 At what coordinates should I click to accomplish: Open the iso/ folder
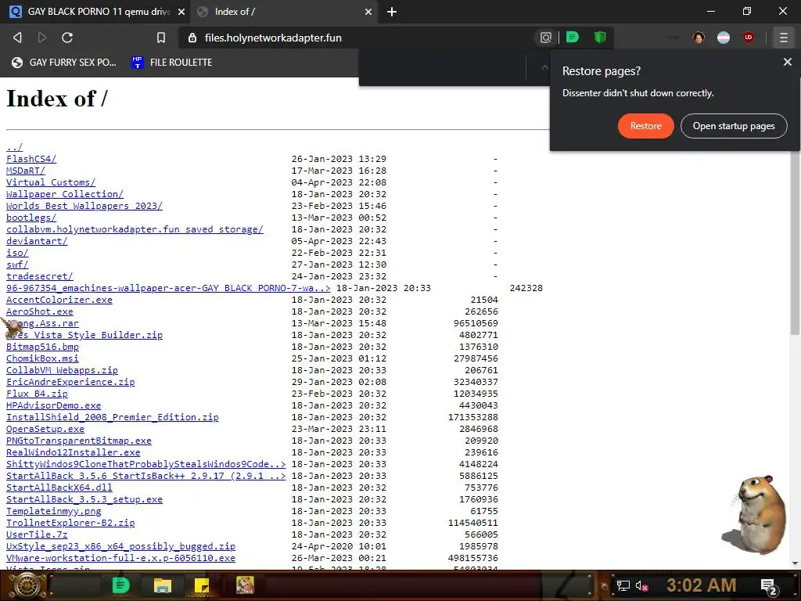[17, 253]
